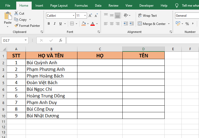Apply fill color paint bucket
The width and height of the screenshot is (199, 138).
tap(84, 24)
